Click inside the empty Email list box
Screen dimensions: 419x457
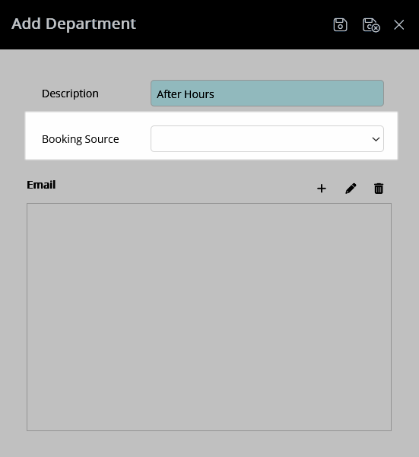(209, 317)
